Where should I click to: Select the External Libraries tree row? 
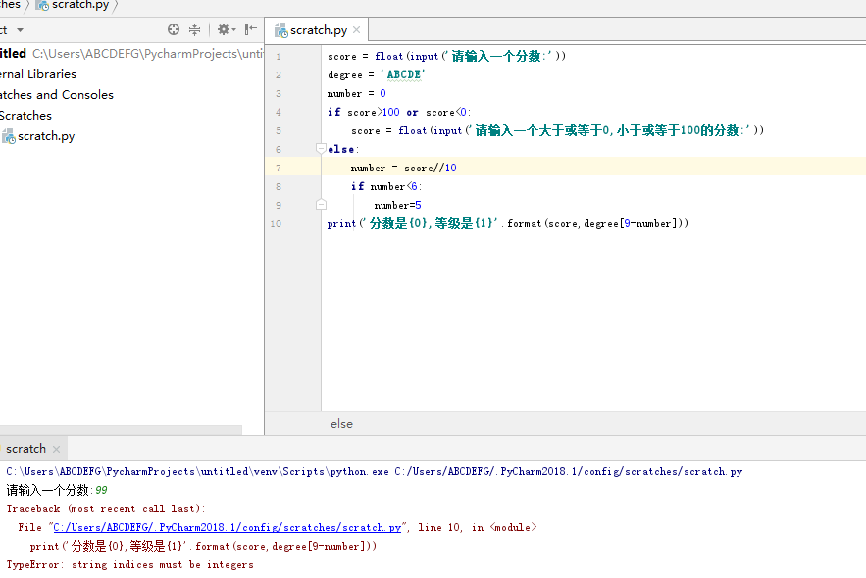[38, 73]
